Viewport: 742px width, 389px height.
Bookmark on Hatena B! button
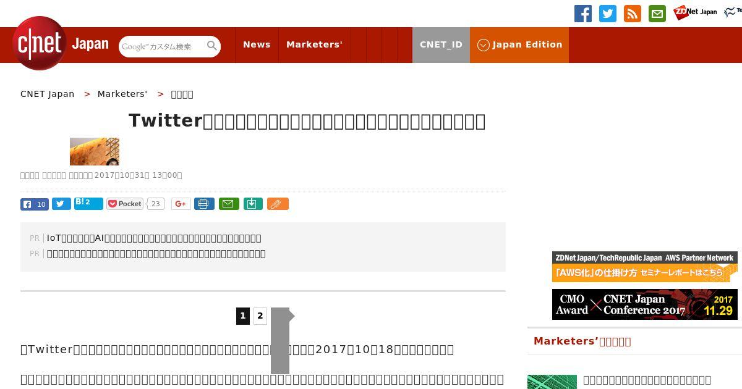tap(88, 204)
